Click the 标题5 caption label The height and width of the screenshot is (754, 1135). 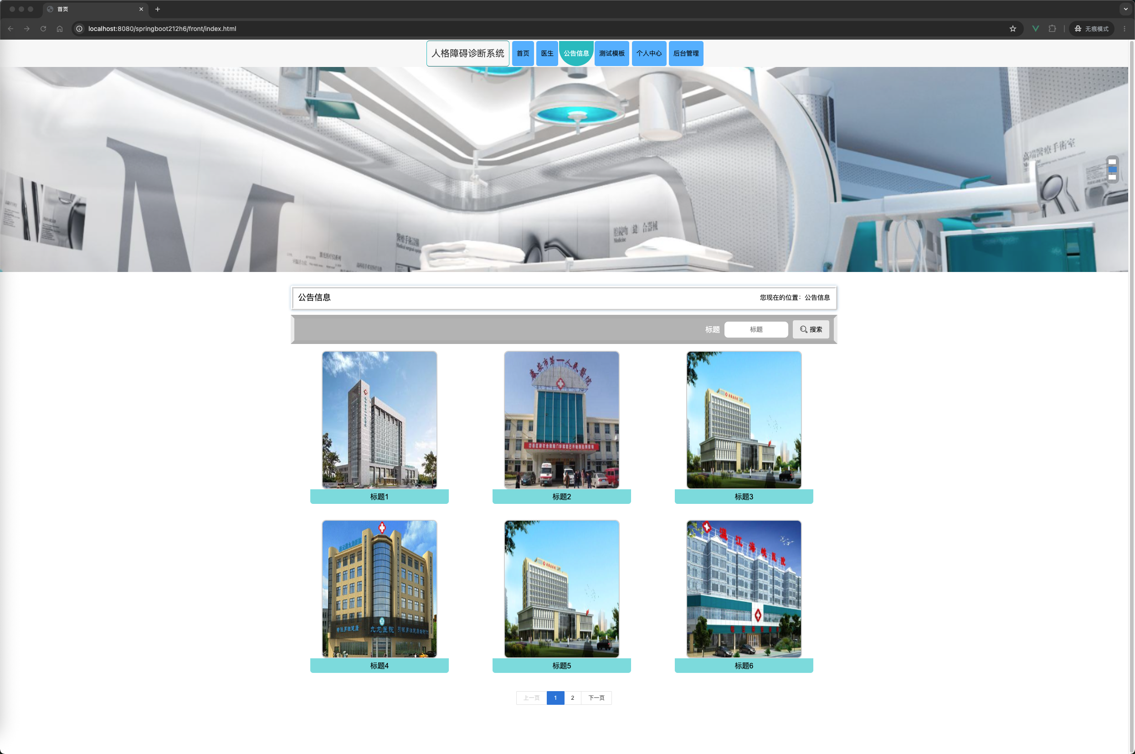[x=562, y=666]
